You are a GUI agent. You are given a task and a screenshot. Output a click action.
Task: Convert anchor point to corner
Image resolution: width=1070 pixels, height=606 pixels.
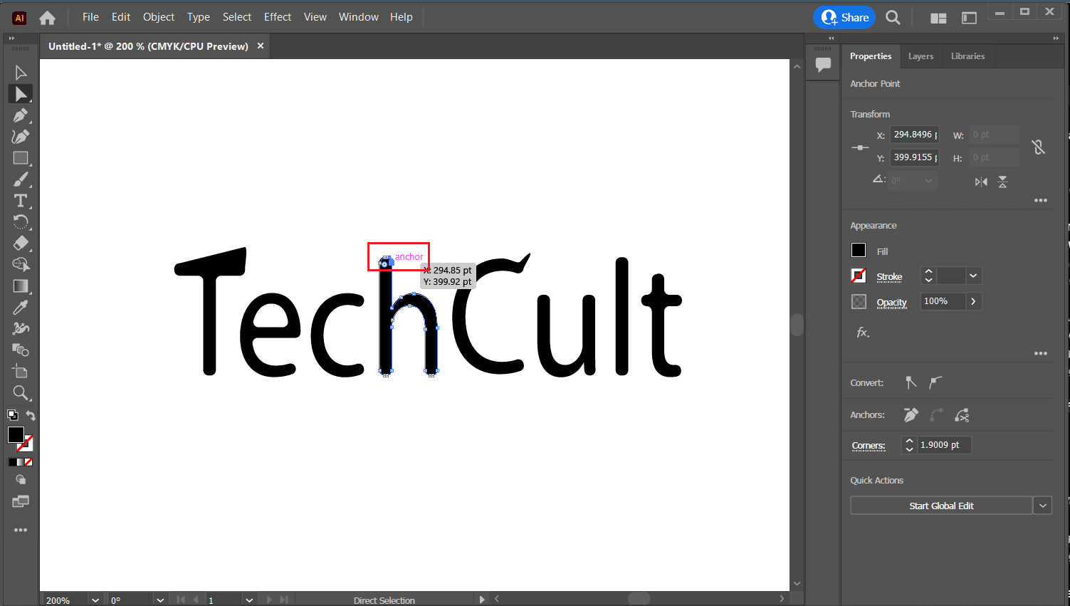pos(911,382)
